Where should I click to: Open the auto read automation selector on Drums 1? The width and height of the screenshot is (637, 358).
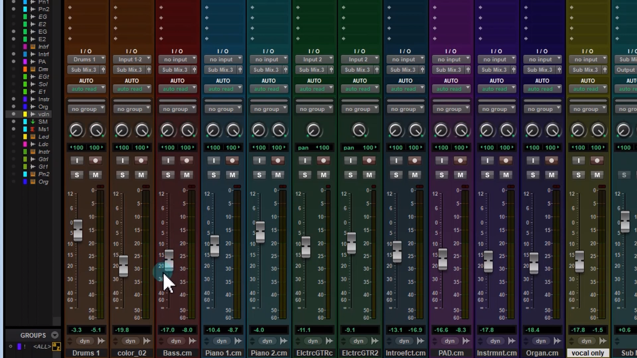coord(86,89)
